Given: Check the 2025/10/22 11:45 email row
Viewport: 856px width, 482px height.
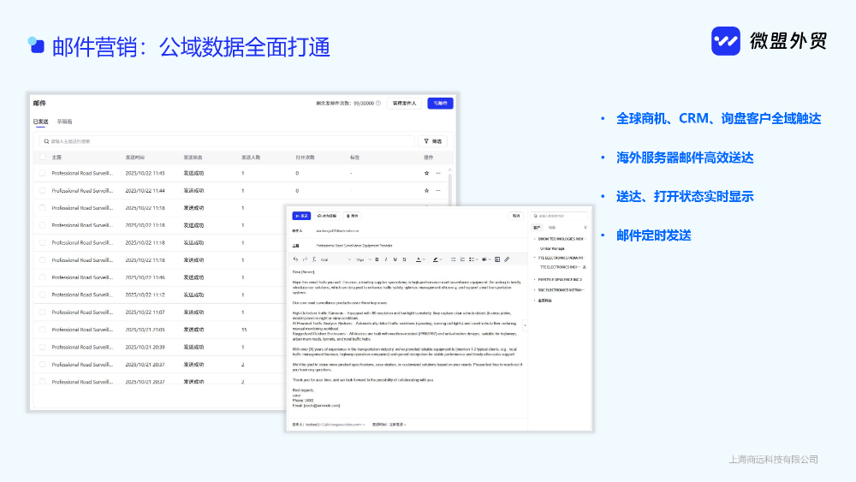Looking at the screenshot, I should [43, 173].
